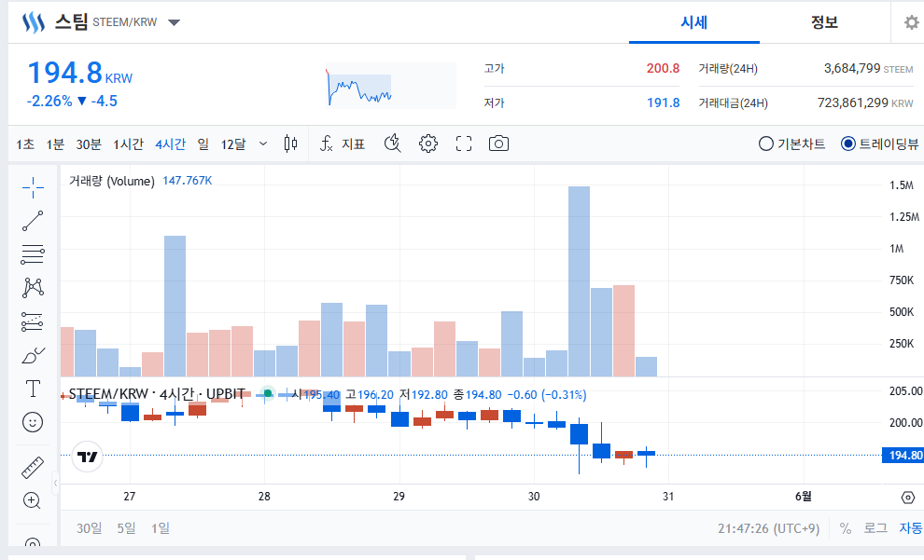Click the 저가 value 191.8

(x=663, y=102)
